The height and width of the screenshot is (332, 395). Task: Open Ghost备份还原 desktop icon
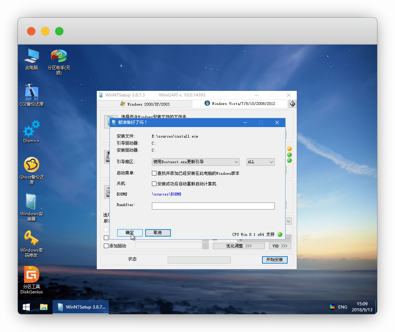coord(32,165)
